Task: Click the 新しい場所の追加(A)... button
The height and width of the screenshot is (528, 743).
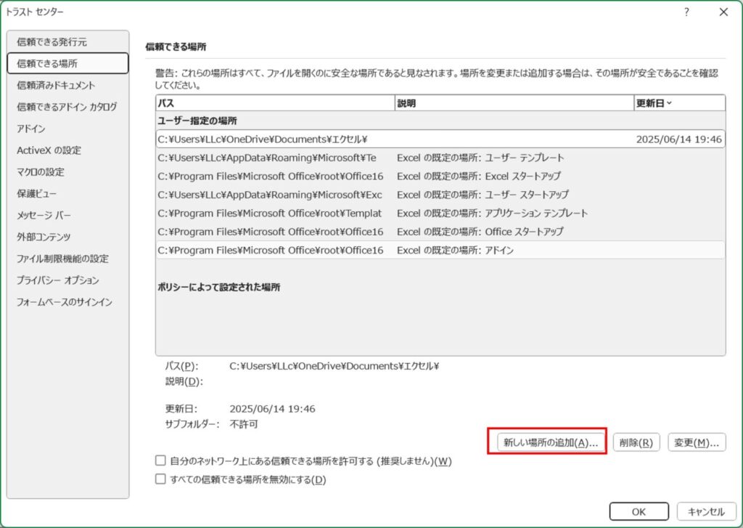Action: coord(551,442)
